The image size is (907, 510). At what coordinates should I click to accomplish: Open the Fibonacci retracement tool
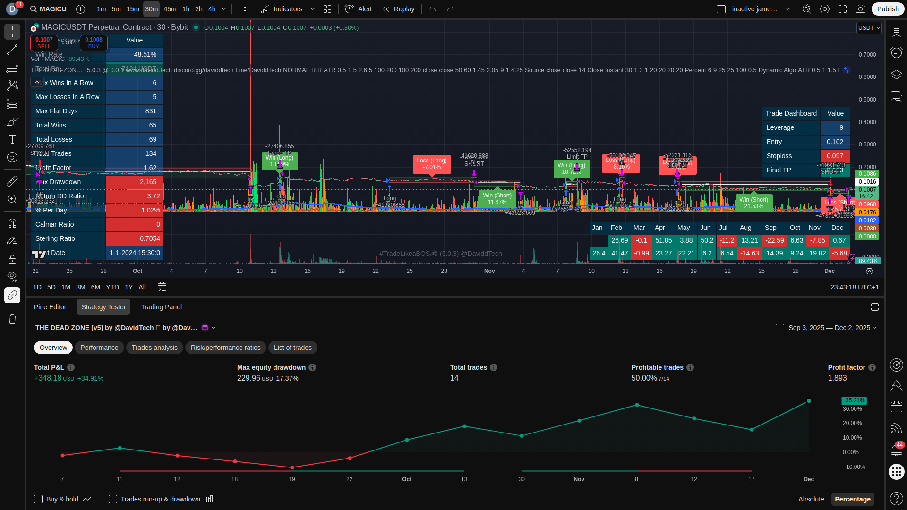(12, 68)
